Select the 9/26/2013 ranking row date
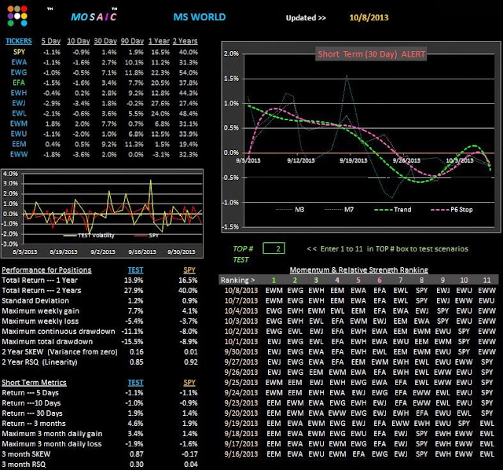Viewport: 503px width, 470px height. [x=241, y=373]
